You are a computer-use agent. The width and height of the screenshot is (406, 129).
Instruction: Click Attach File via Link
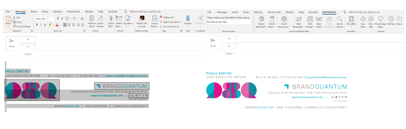pyautogui.click(x=142, y=21)
